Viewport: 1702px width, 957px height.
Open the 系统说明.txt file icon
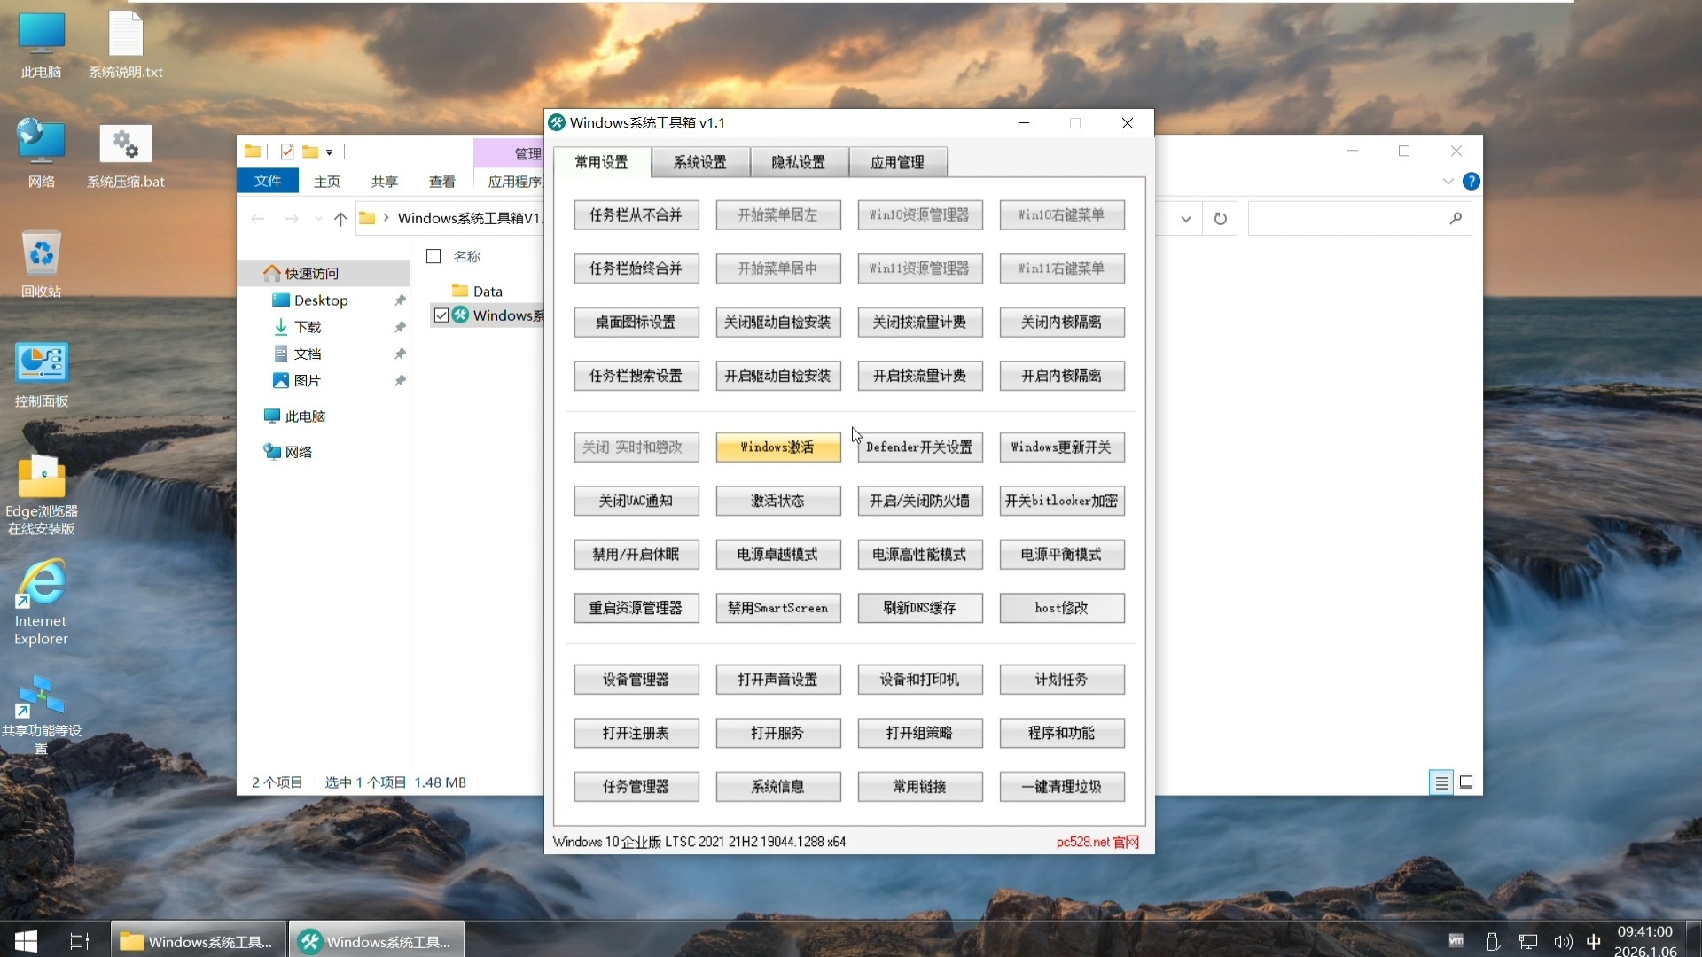tap(126, 46)
